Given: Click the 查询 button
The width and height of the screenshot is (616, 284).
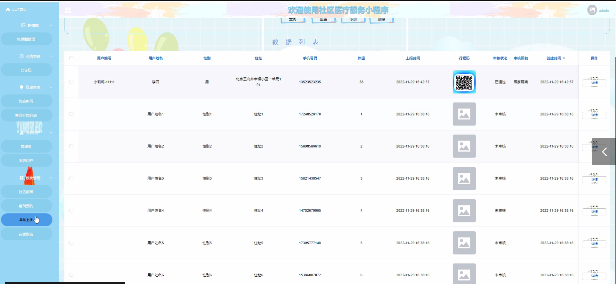Looking at the screenshot, I should pos(293,19).
